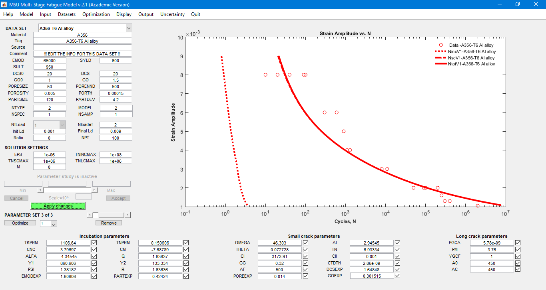The height and width of the screenshot is (290, 546).
Task: Open the Optimization menu
Action: [96, 14]
